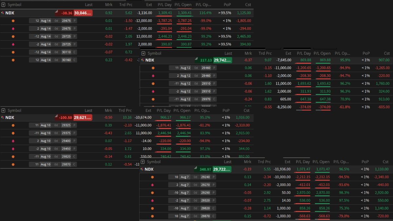
Task: Open the Symbol dropdown arrow above the NDX 29,722 row
Action: pyautogui.click(x=142, y=162)
